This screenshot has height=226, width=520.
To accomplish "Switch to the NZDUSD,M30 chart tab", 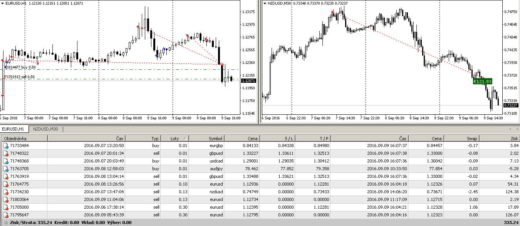I will [45, 129].
